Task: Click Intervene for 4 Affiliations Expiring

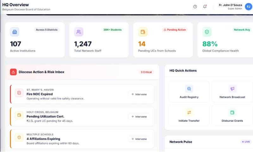Action: [139, 139]
